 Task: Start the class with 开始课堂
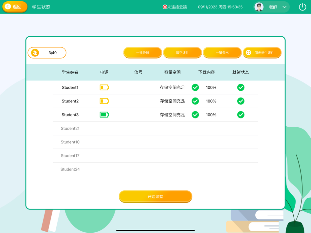155,197
